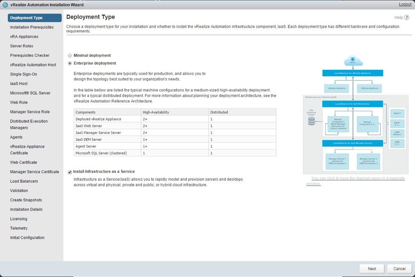Image resolution: width=415 pixels, height=277 pixels.
Task: Open Server Roles step
Action: click(22, 46)
